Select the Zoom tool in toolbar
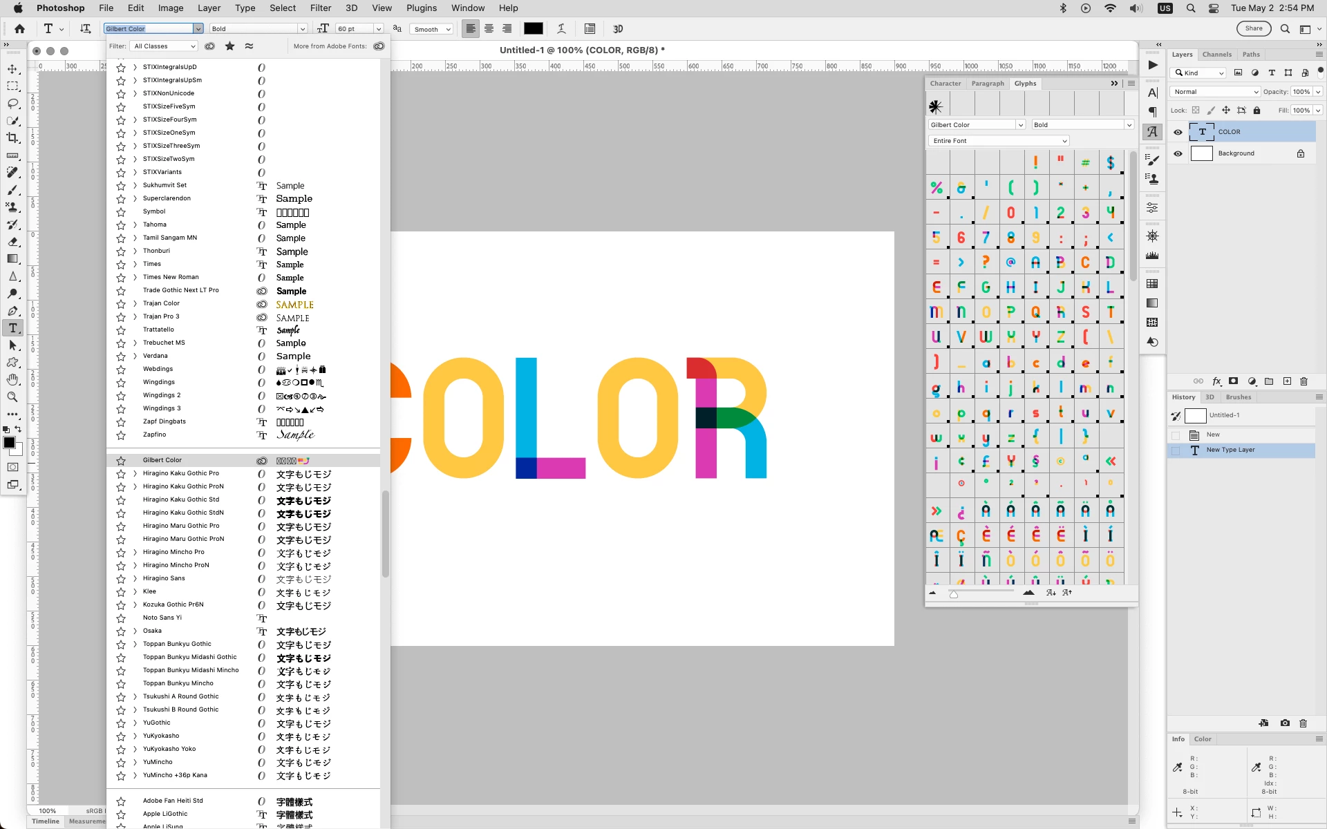Screen dimensions: 1327x829 (x=12, y=397)
